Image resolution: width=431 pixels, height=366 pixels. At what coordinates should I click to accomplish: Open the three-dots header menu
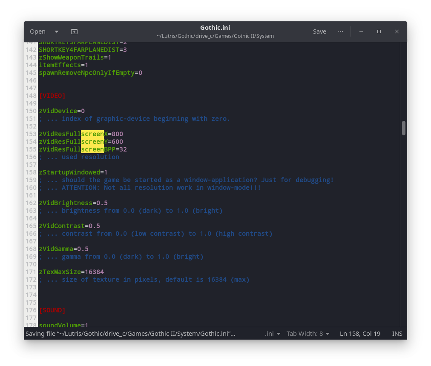340,31
